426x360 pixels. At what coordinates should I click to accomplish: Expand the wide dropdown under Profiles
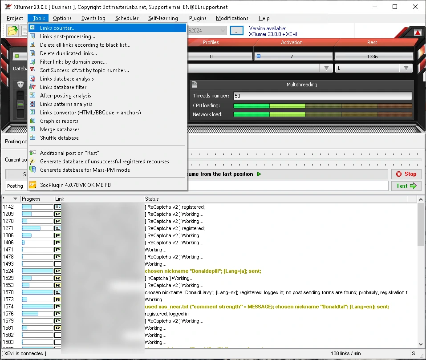(x=327, y=68)
